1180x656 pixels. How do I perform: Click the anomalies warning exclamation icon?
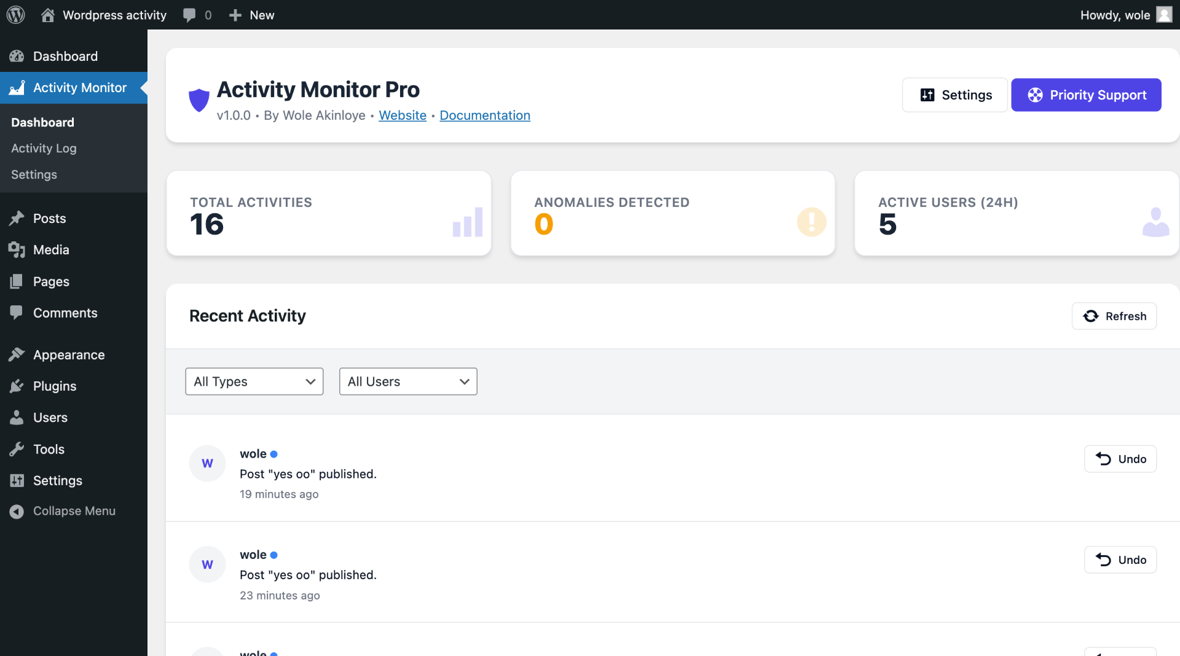pyautogui.click(x=811, y=222)
